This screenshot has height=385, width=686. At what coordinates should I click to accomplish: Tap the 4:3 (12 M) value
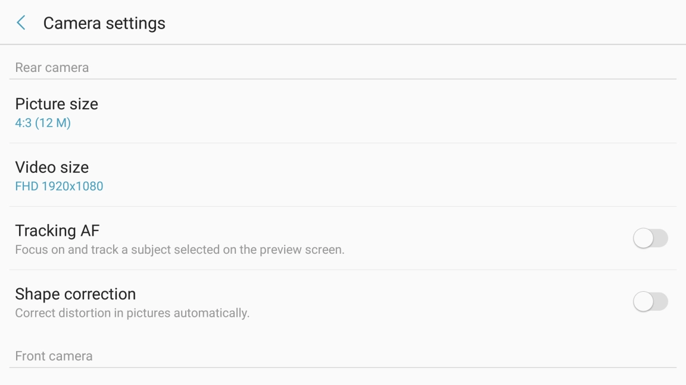click(43, 123)
